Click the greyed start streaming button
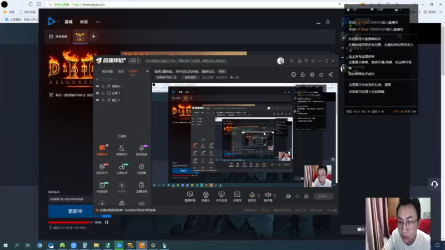 (x=324, y=196)
